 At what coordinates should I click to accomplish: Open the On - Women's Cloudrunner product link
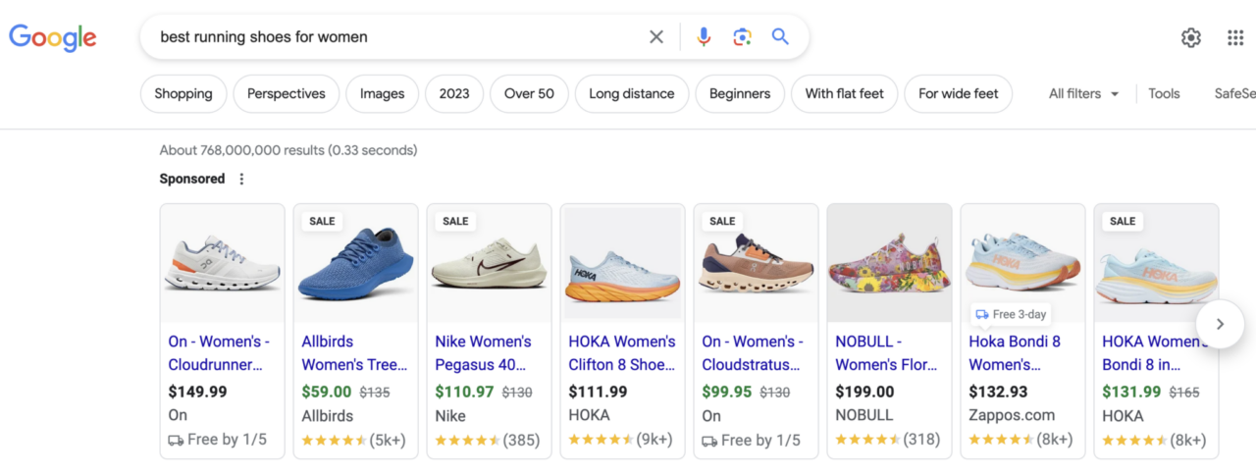pos(219,353)
